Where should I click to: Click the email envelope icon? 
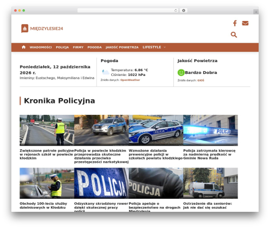245,23
